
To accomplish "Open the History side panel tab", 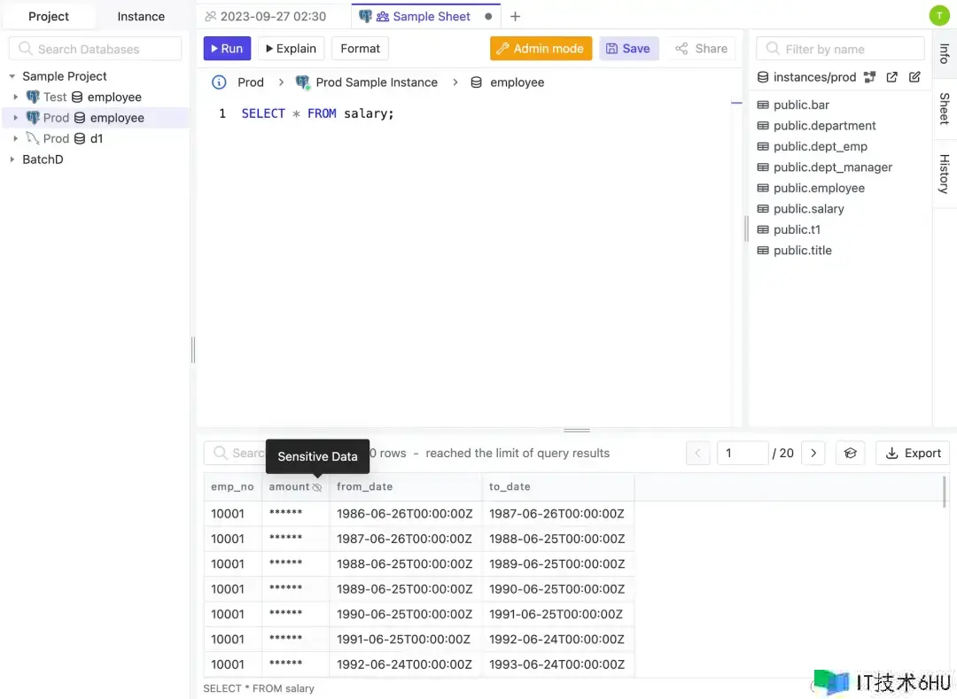I will (x=945, y=174).
